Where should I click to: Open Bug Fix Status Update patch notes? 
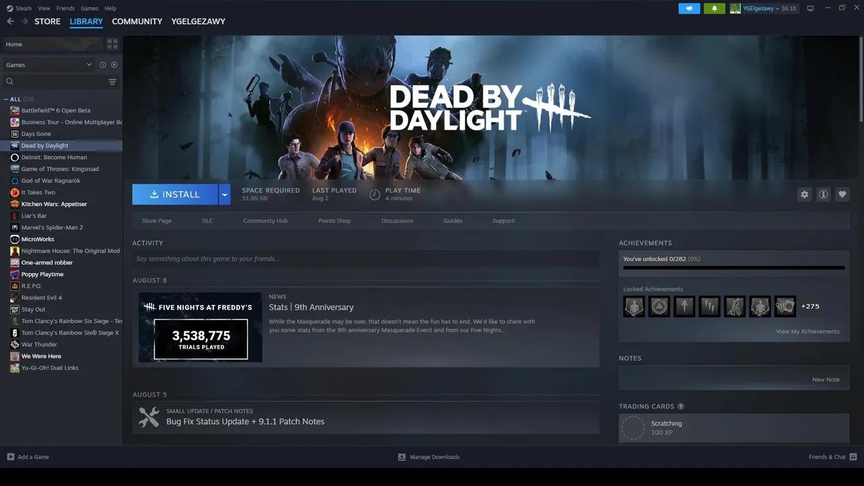click(245, 421)
